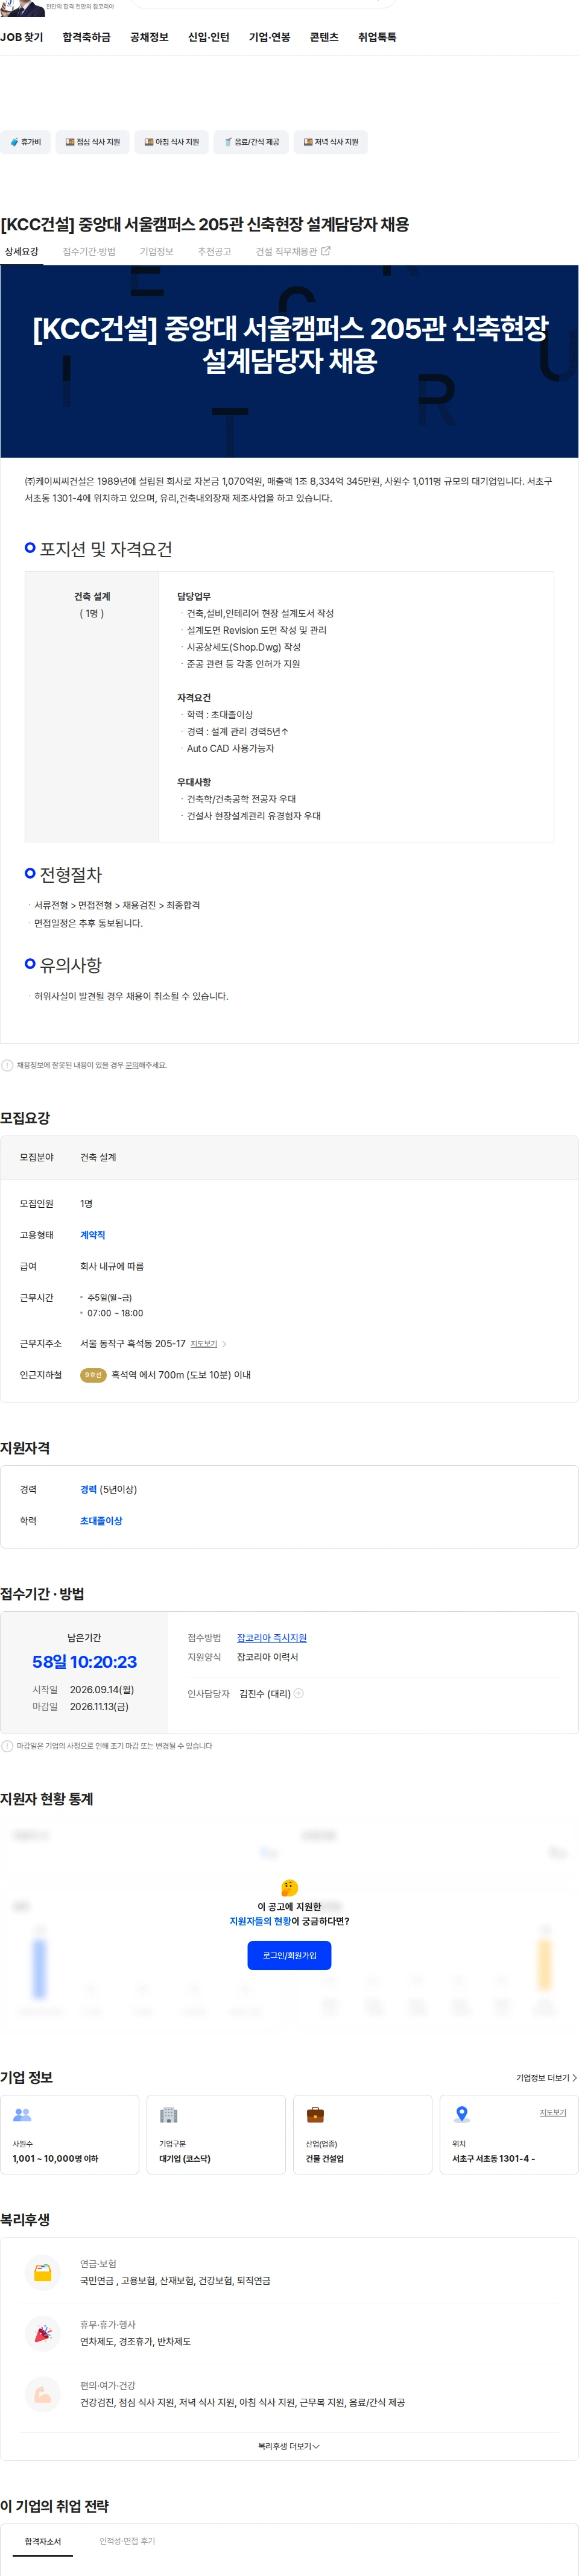
Task: Select the 점심 식사 지원 tag
Action: click(x=92, y=142)
